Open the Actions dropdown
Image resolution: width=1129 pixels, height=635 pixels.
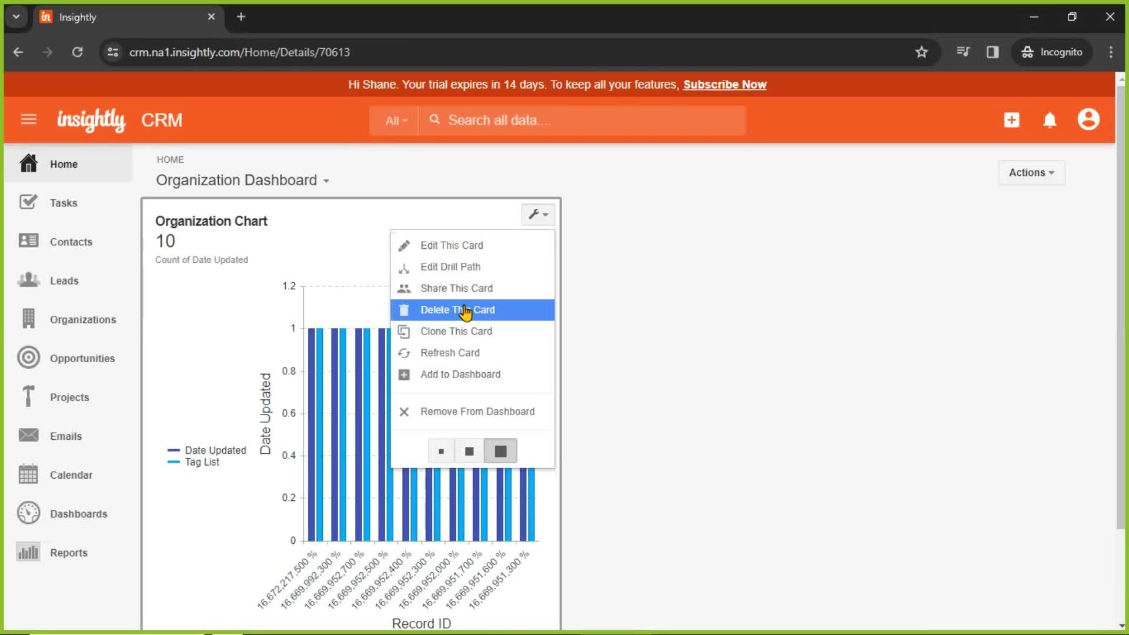coord(1031,172)
